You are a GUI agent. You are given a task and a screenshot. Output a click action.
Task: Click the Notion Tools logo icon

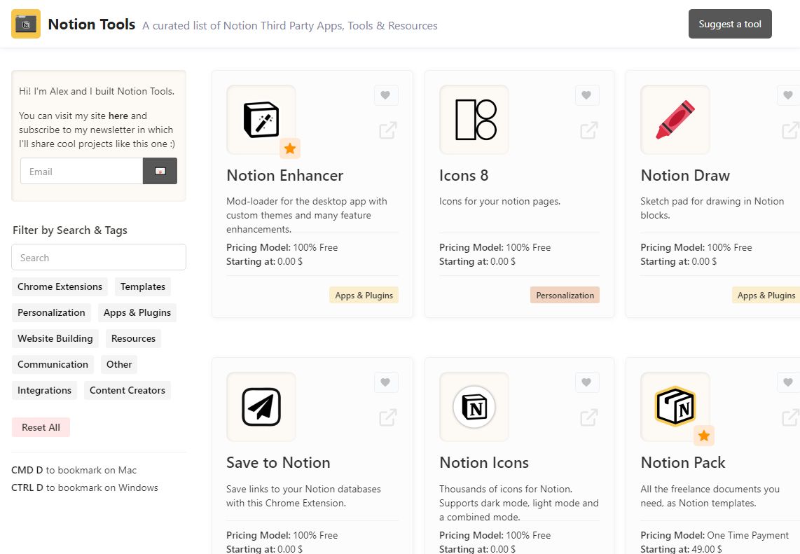coord(26,24)
